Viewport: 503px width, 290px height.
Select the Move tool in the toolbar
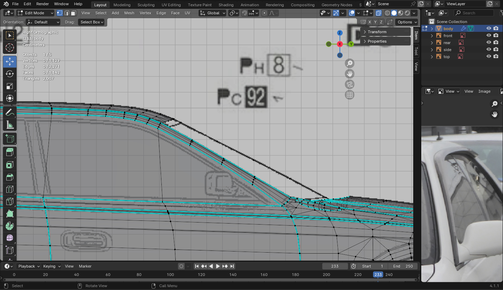click(10, 62)
